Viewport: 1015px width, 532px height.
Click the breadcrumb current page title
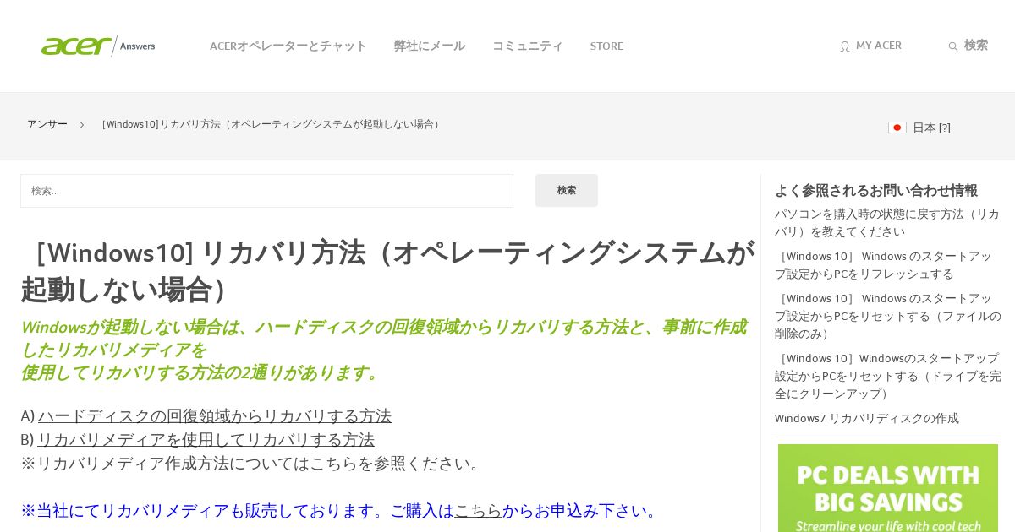tap(271, 124)
